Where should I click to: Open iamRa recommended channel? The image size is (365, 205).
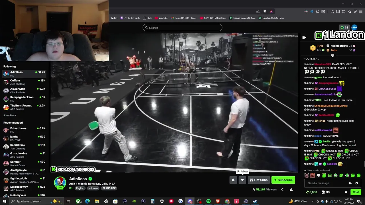[x=24, y=138]
